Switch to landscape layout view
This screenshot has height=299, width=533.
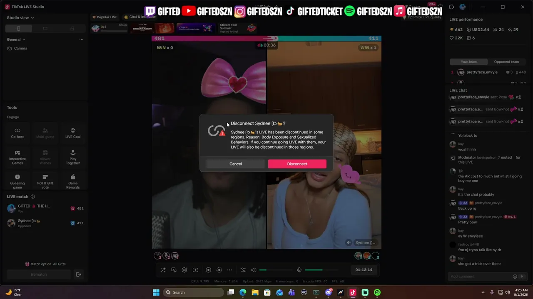pos(45,28)
